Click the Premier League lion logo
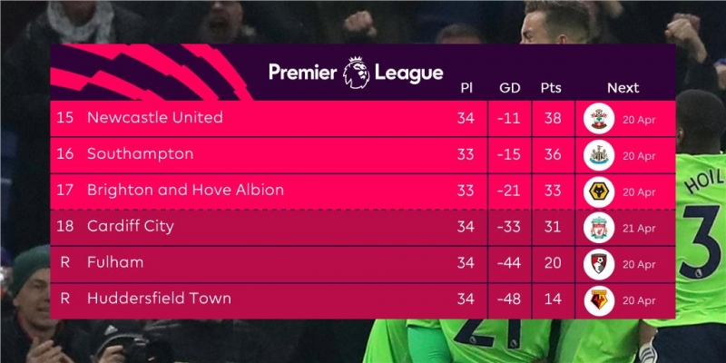 [355, 73]
